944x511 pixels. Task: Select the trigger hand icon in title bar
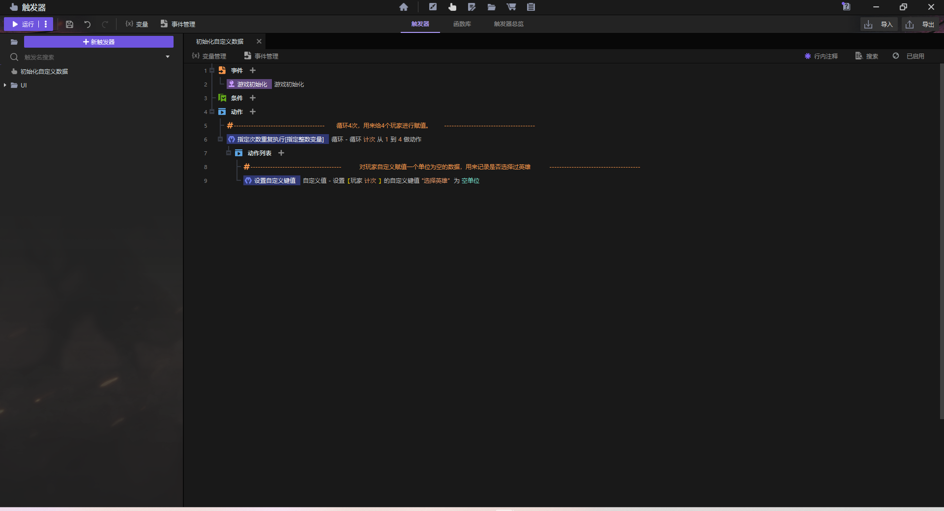(452, 7)
